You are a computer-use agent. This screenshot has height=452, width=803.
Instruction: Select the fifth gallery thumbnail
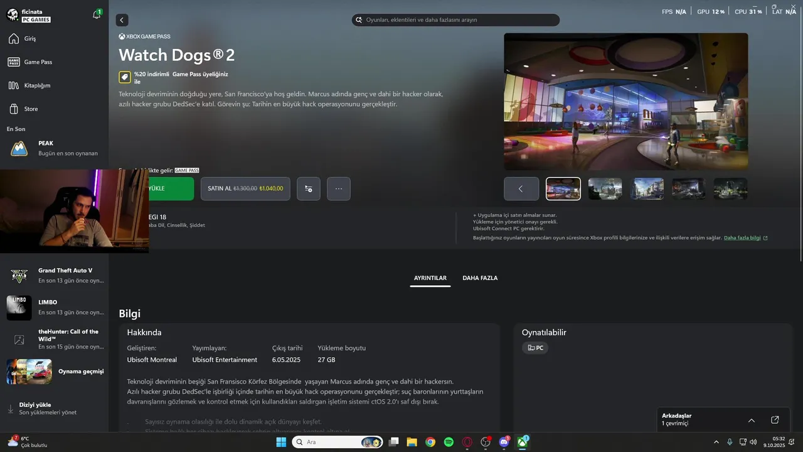(x=730, y=188)
